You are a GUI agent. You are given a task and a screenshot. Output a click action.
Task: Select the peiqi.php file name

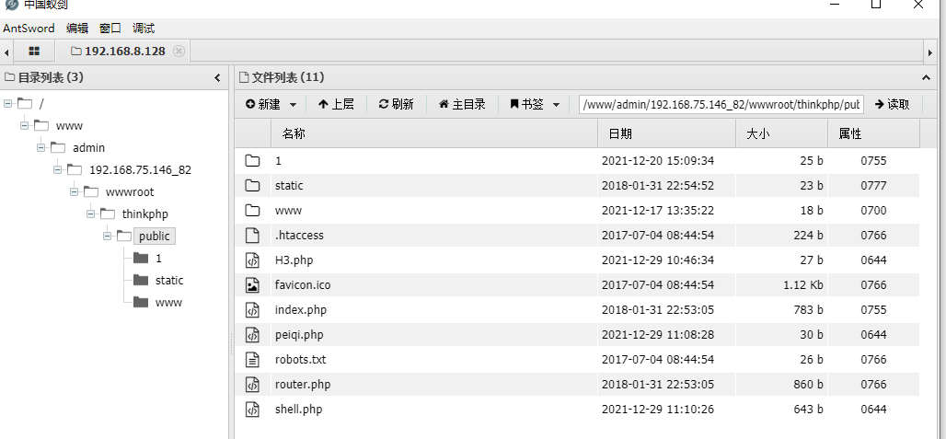[x=299, y=335]
